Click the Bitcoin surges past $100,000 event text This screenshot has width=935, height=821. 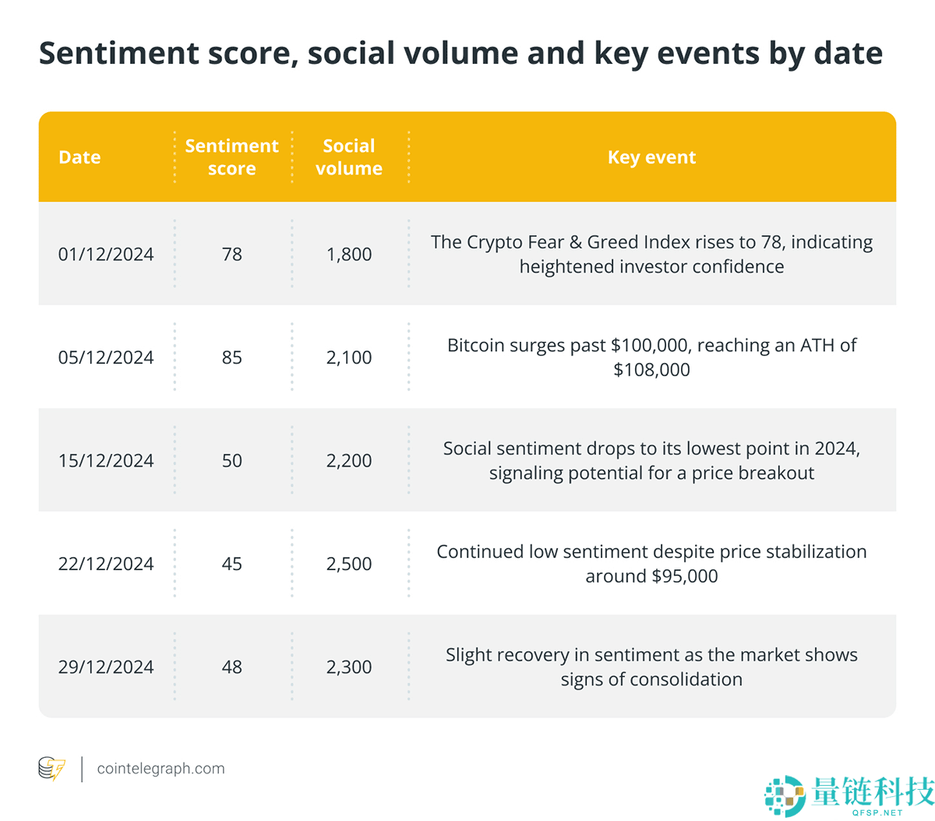pos(651,358)
